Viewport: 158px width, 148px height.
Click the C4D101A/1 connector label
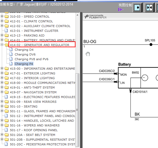coord(140,92)
